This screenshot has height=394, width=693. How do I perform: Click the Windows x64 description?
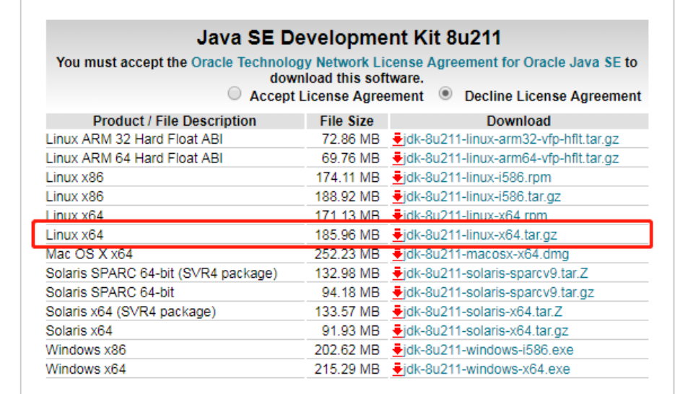pos(86,369)
